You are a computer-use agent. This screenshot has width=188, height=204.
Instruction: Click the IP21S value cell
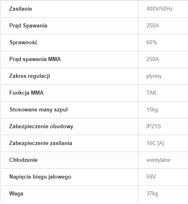pos(154,127)
